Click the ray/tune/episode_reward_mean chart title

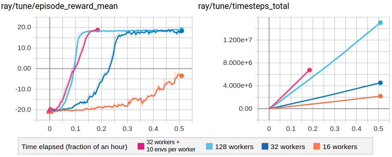point(60,6)
